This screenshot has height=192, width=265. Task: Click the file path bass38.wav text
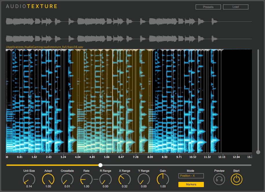(x=45, y=47)
